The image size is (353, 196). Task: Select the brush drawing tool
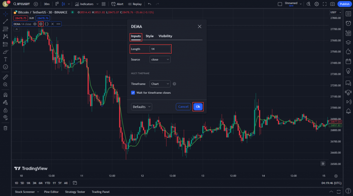click(6, 52)
